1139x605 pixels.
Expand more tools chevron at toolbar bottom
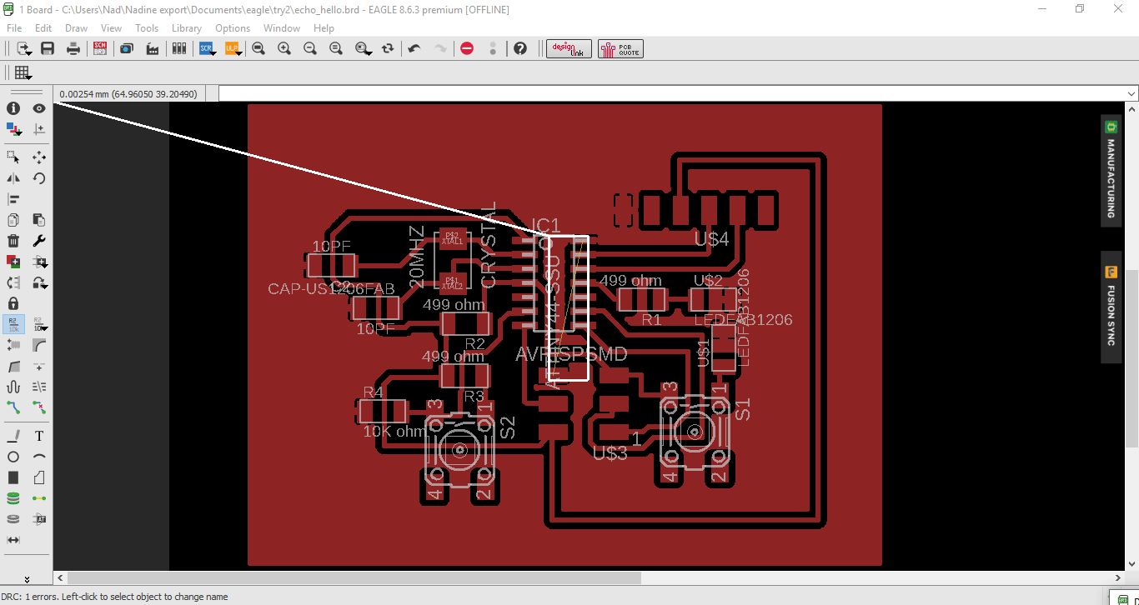pos(27,579)
